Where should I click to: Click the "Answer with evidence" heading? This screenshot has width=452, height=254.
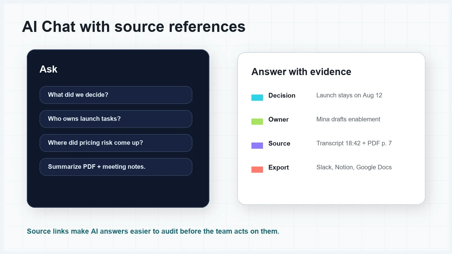point(301,72)
